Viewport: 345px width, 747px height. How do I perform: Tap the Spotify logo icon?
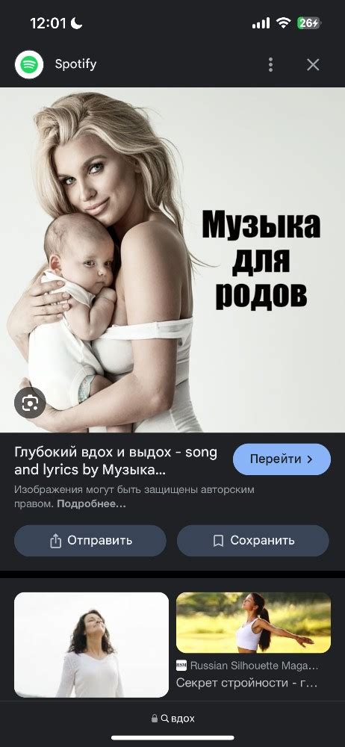coord(29,64)
